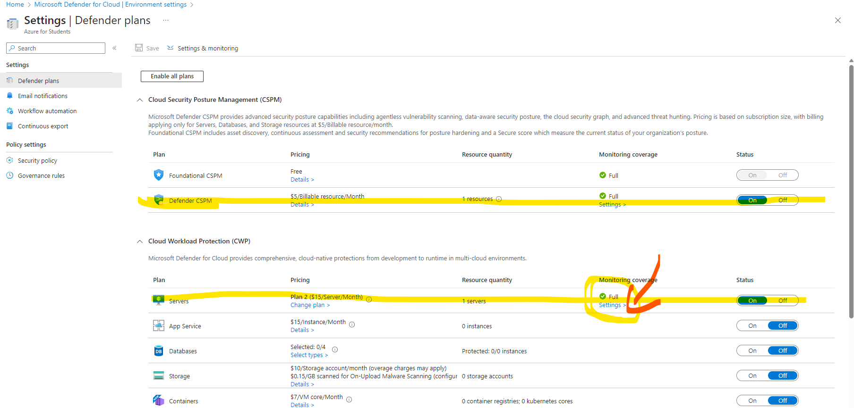The width and height of the screenshot is (854, 408).
Task: Click the Save disk icon
Action: coord(139,48)
